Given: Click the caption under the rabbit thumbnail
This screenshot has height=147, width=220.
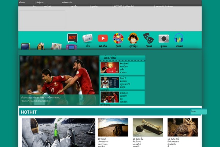Looking at the screenshot, I should [x=173, y=142].
